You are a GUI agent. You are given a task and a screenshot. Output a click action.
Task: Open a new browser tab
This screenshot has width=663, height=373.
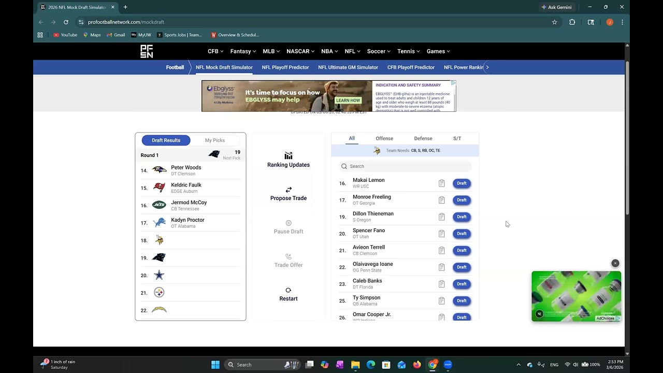(x=125, y=7)
